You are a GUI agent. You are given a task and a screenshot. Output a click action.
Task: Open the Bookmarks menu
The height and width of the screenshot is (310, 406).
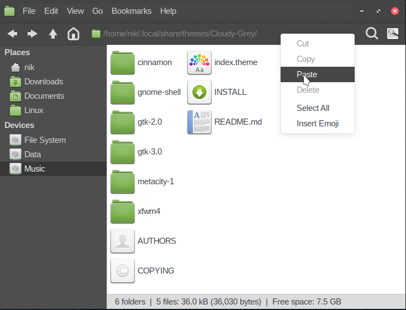coord(131,11)
